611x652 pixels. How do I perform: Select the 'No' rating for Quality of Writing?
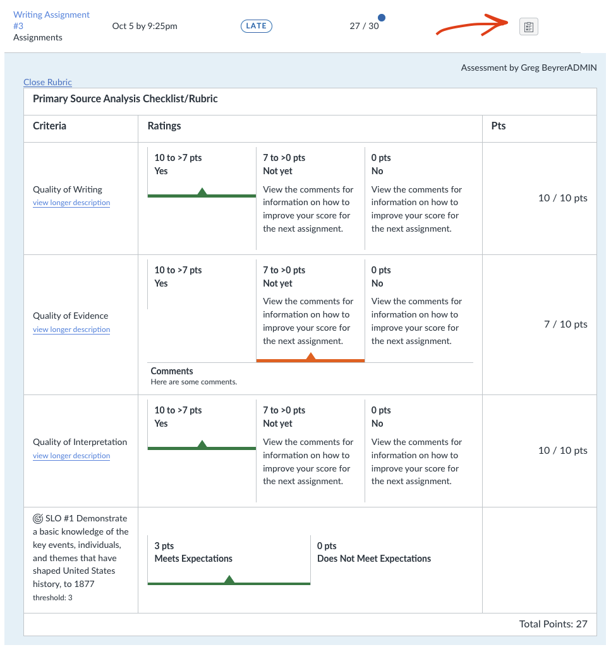click(x=419, y=198)
